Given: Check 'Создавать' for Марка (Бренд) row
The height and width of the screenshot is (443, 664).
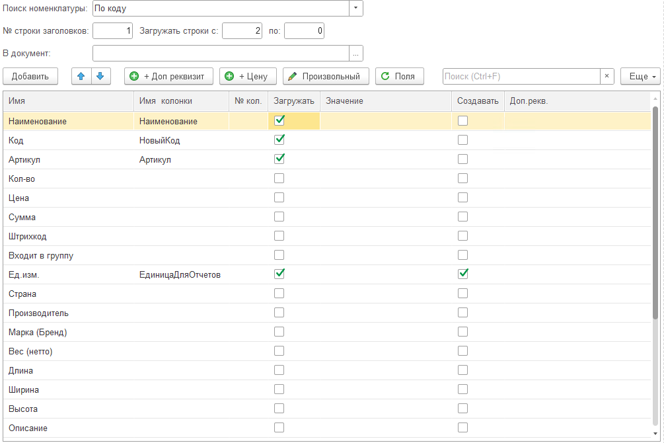Looking at the screenshot, I should [x=463, y=331].
